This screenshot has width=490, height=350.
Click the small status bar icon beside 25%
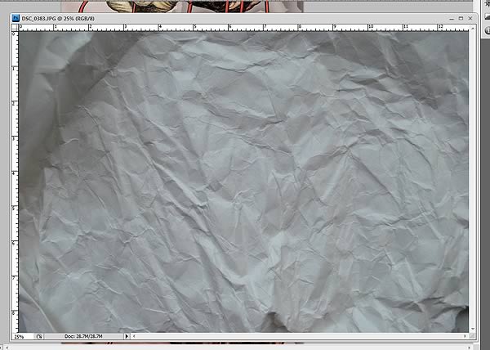[x=39, y=337]
